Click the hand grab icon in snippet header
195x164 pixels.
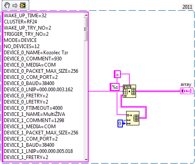(7, 5)
